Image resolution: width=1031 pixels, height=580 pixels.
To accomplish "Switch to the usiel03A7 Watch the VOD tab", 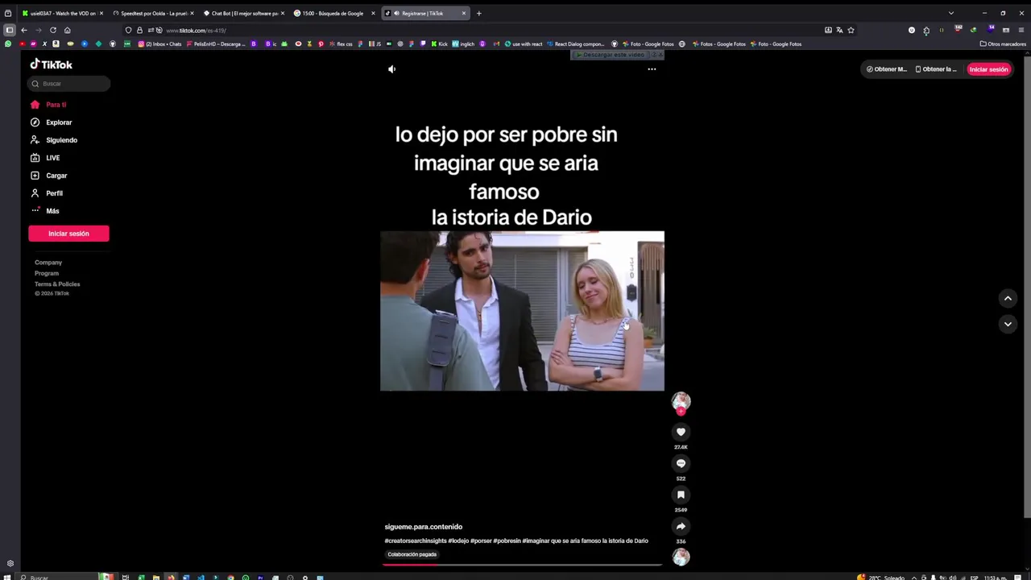I will [x=63, y=13].
